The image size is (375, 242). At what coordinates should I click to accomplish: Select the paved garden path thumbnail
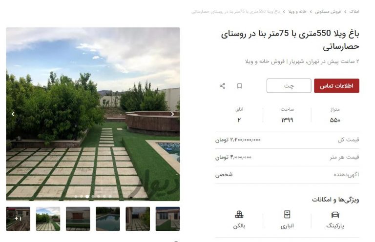tap(48, 219)
